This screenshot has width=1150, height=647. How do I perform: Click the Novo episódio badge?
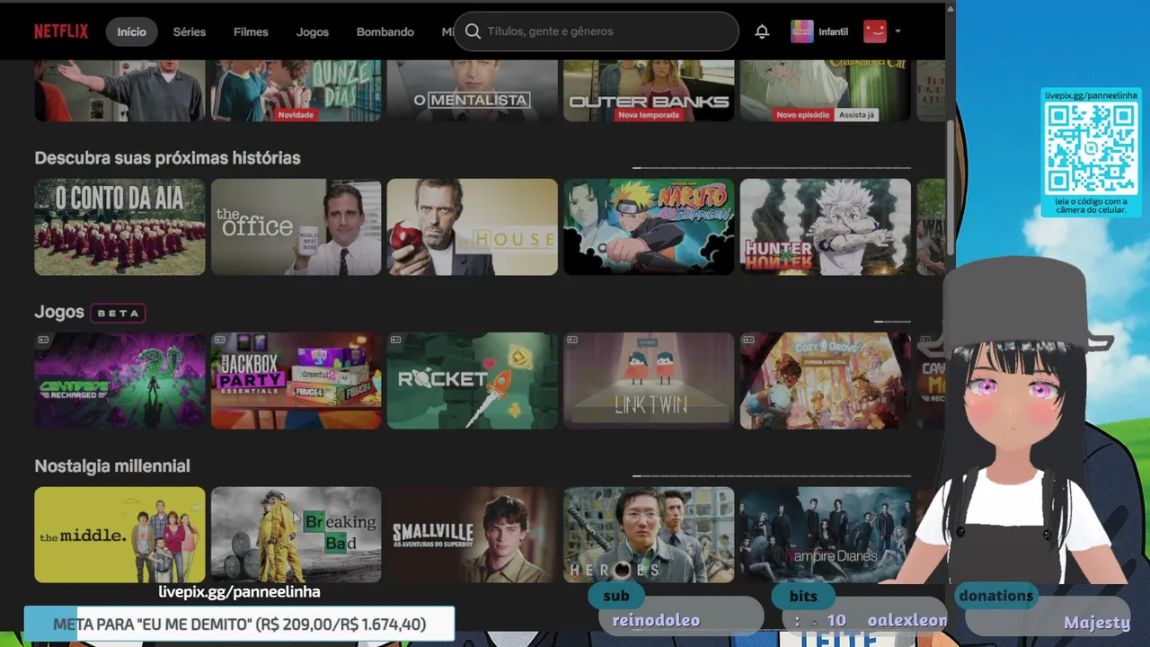[x=803, y=115]
